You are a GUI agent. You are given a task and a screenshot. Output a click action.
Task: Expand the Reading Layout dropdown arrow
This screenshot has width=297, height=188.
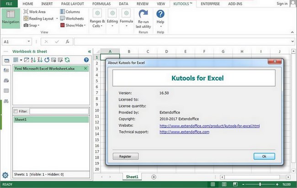(x=57, y=19)
